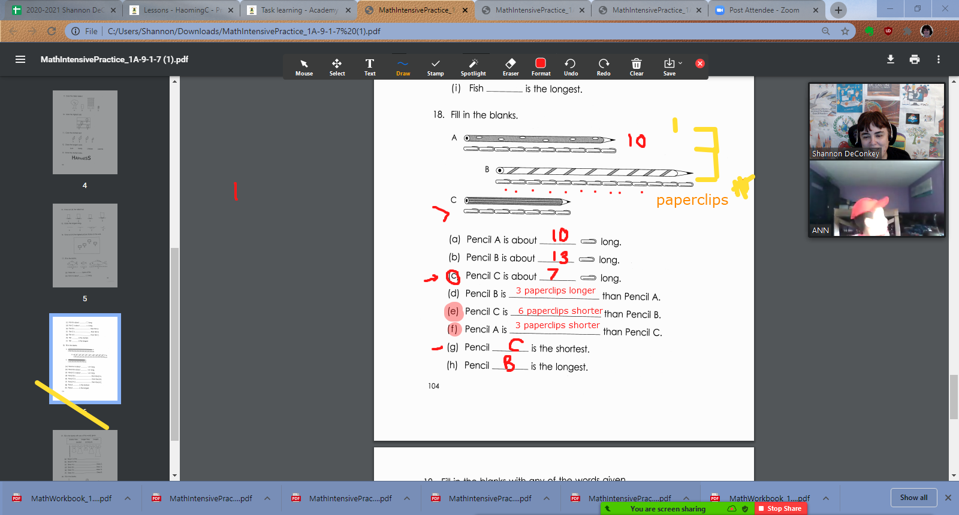
Task: Click Show all downloads button
Action: coord(913,498)
